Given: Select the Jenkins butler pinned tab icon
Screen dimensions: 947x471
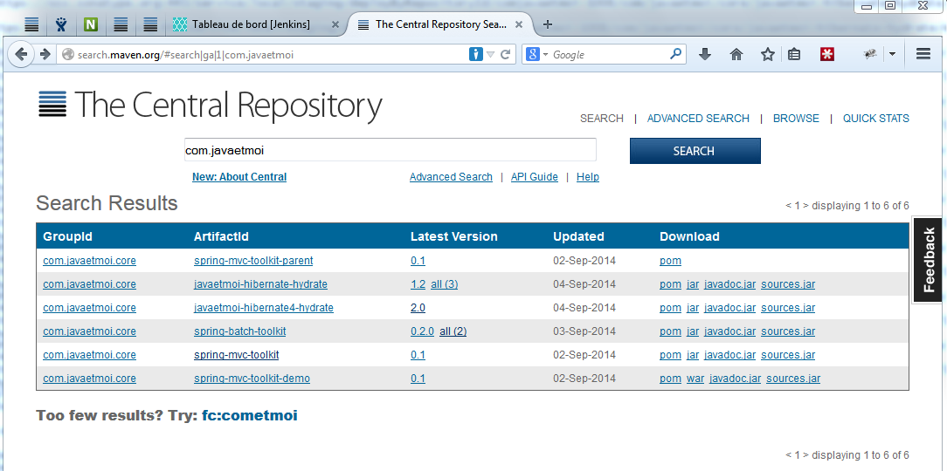Looking at the screenshot, I should tap(62, 24).
